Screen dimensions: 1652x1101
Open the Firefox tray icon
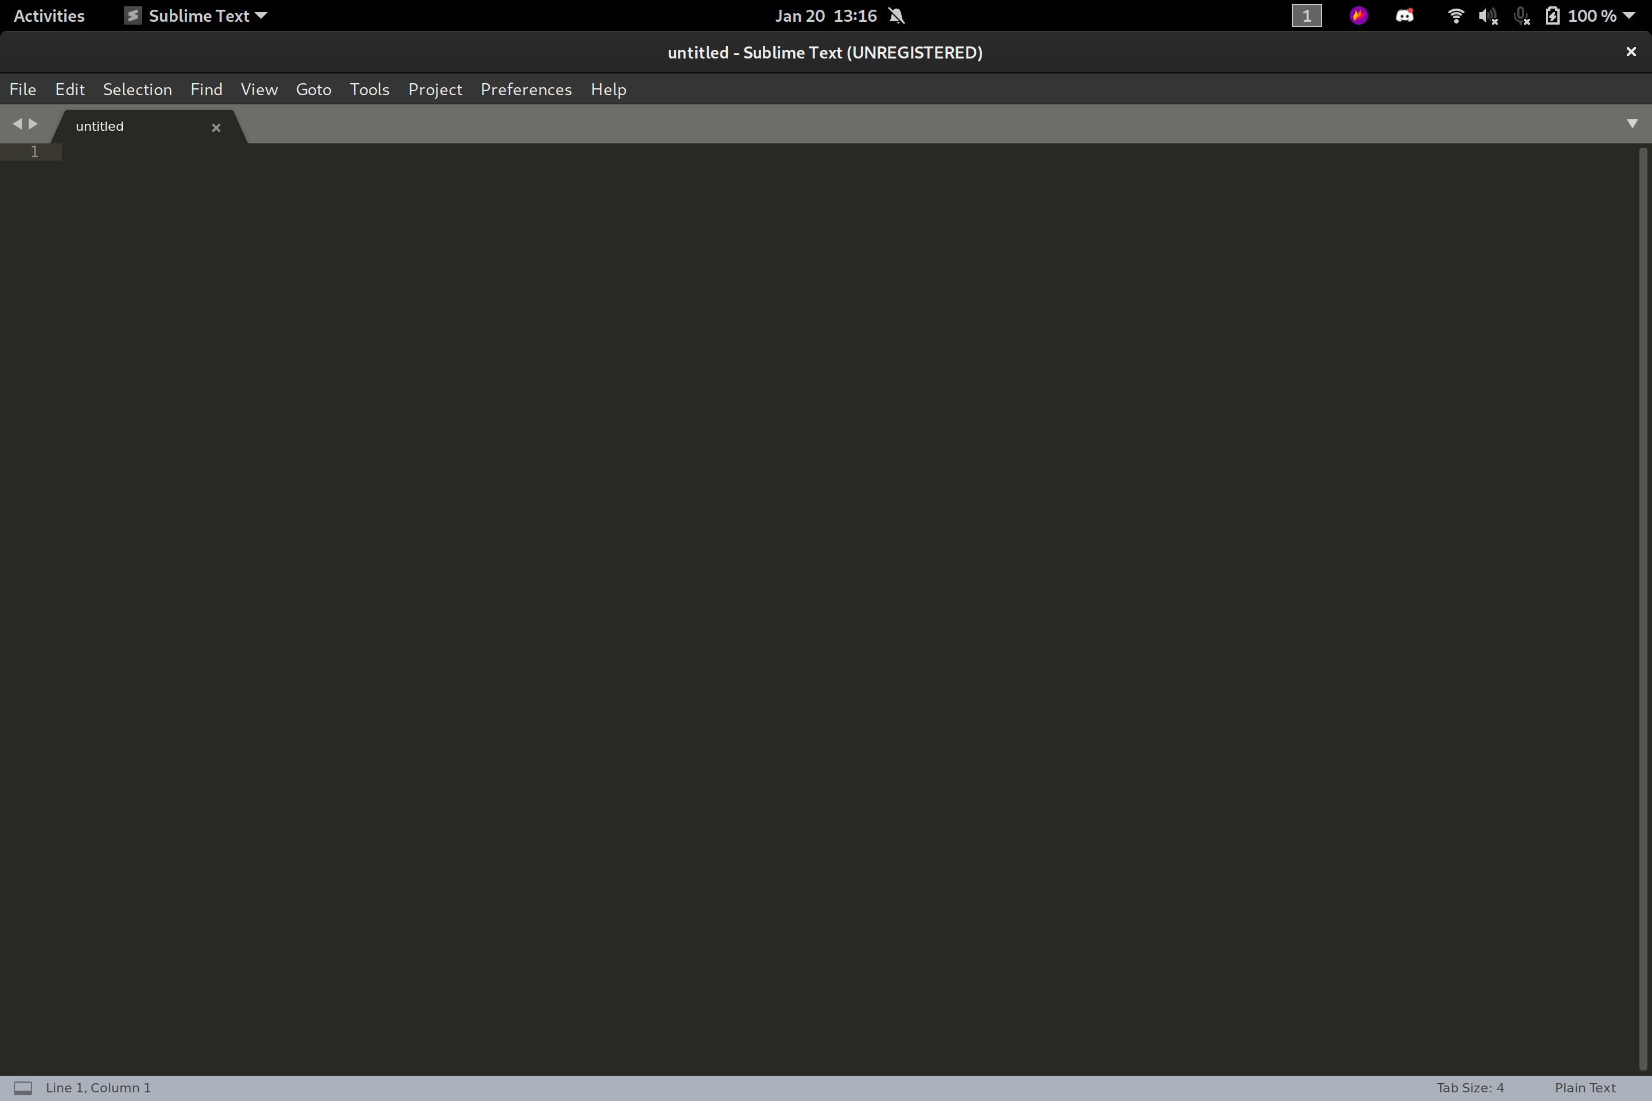(x=1358, y=15)
